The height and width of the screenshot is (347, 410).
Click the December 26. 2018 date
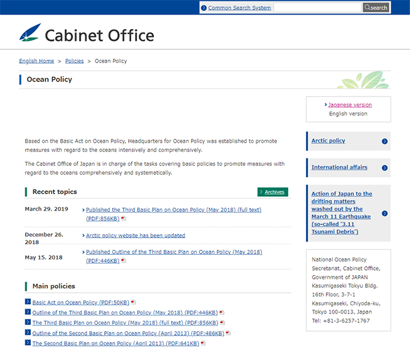click(x=44, y=238)
